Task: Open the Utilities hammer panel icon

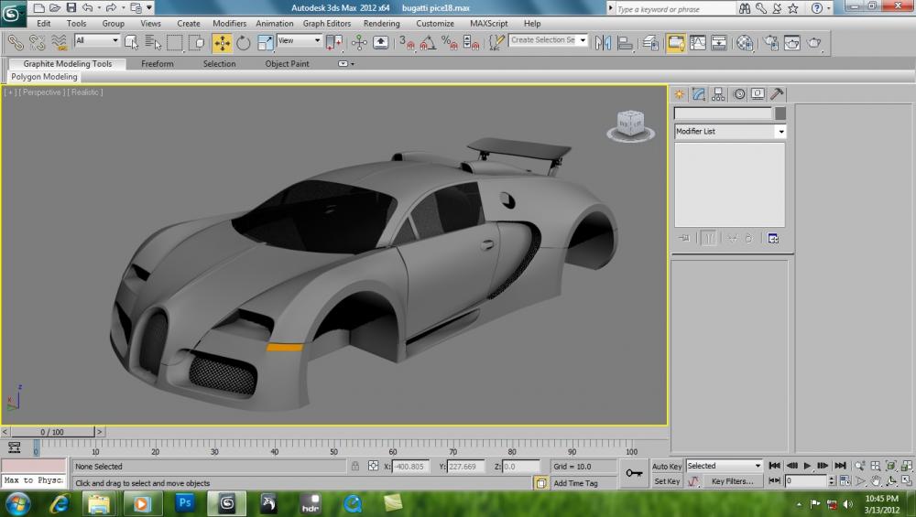Action: [x=777, y=94]
